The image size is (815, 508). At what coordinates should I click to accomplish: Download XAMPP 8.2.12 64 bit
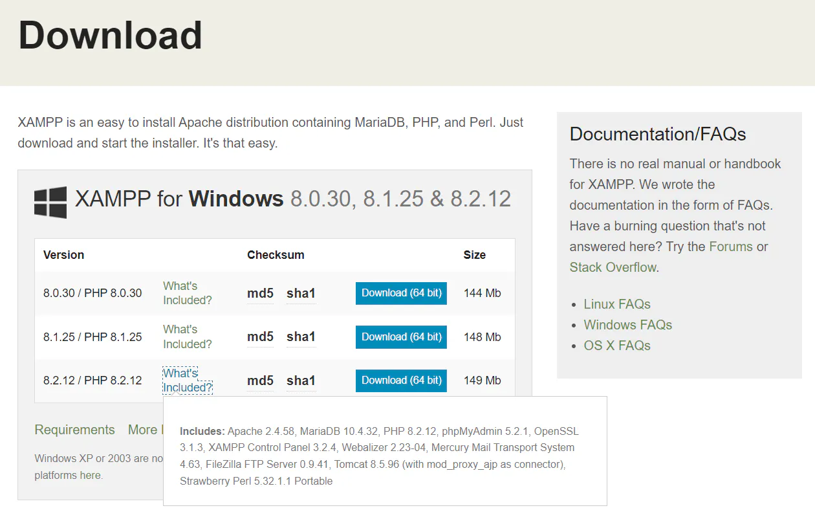point(401,381)
